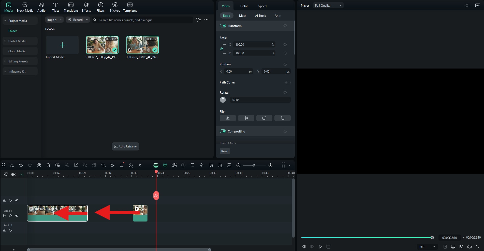This screenshot has width=484, height=251.
Task: Click the media search field
Action: (142, 20)
